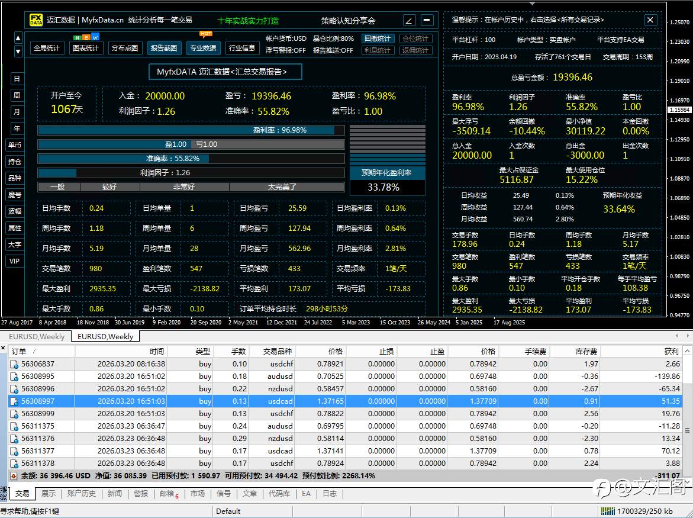Click the down arrow above sidebar
This screenshot has height=518, width=693.
(18, 52)
